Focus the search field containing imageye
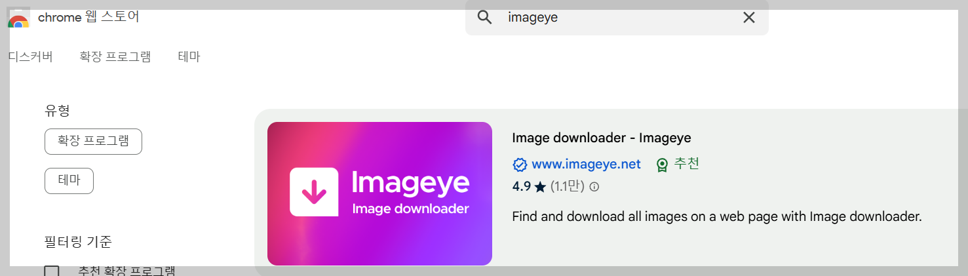Image resolution: width=968 pixels, height=276 pixels. coord(617,18)
